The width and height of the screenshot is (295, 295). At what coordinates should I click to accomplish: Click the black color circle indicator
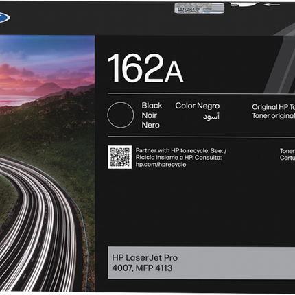coord(120,115)
